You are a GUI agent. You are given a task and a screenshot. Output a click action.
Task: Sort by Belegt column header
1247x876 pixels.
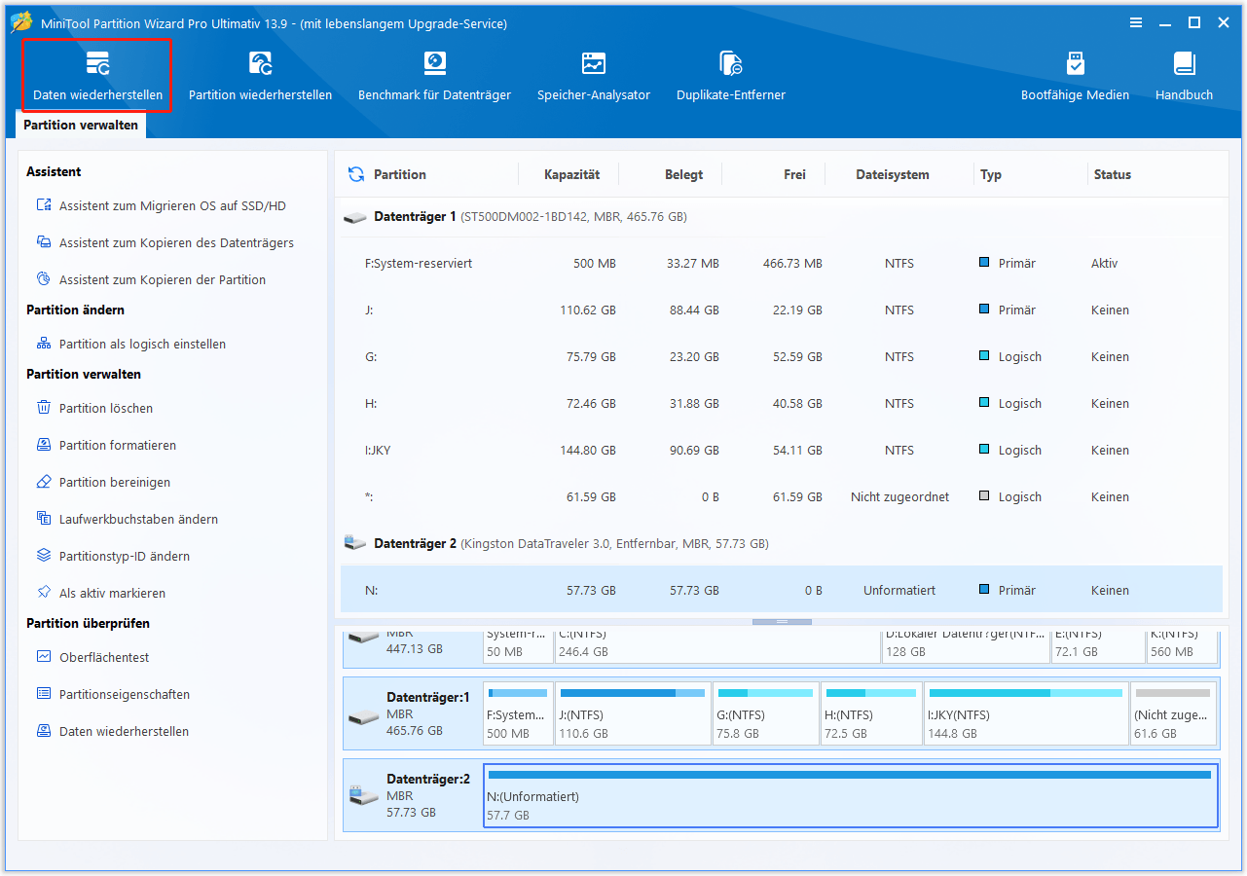683,175
